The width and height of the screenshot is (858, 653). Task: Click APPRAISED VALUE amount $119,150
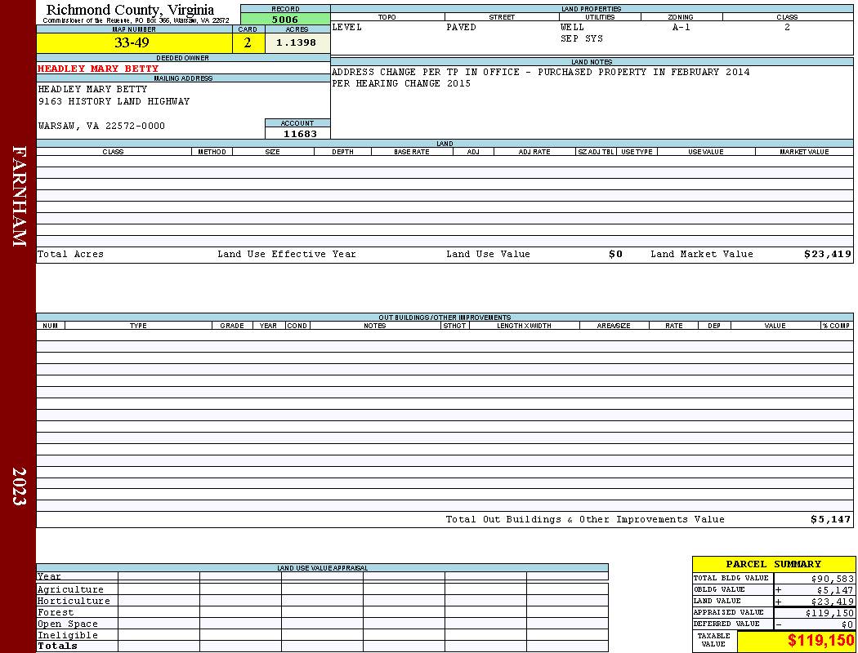(x=829, y=613)
